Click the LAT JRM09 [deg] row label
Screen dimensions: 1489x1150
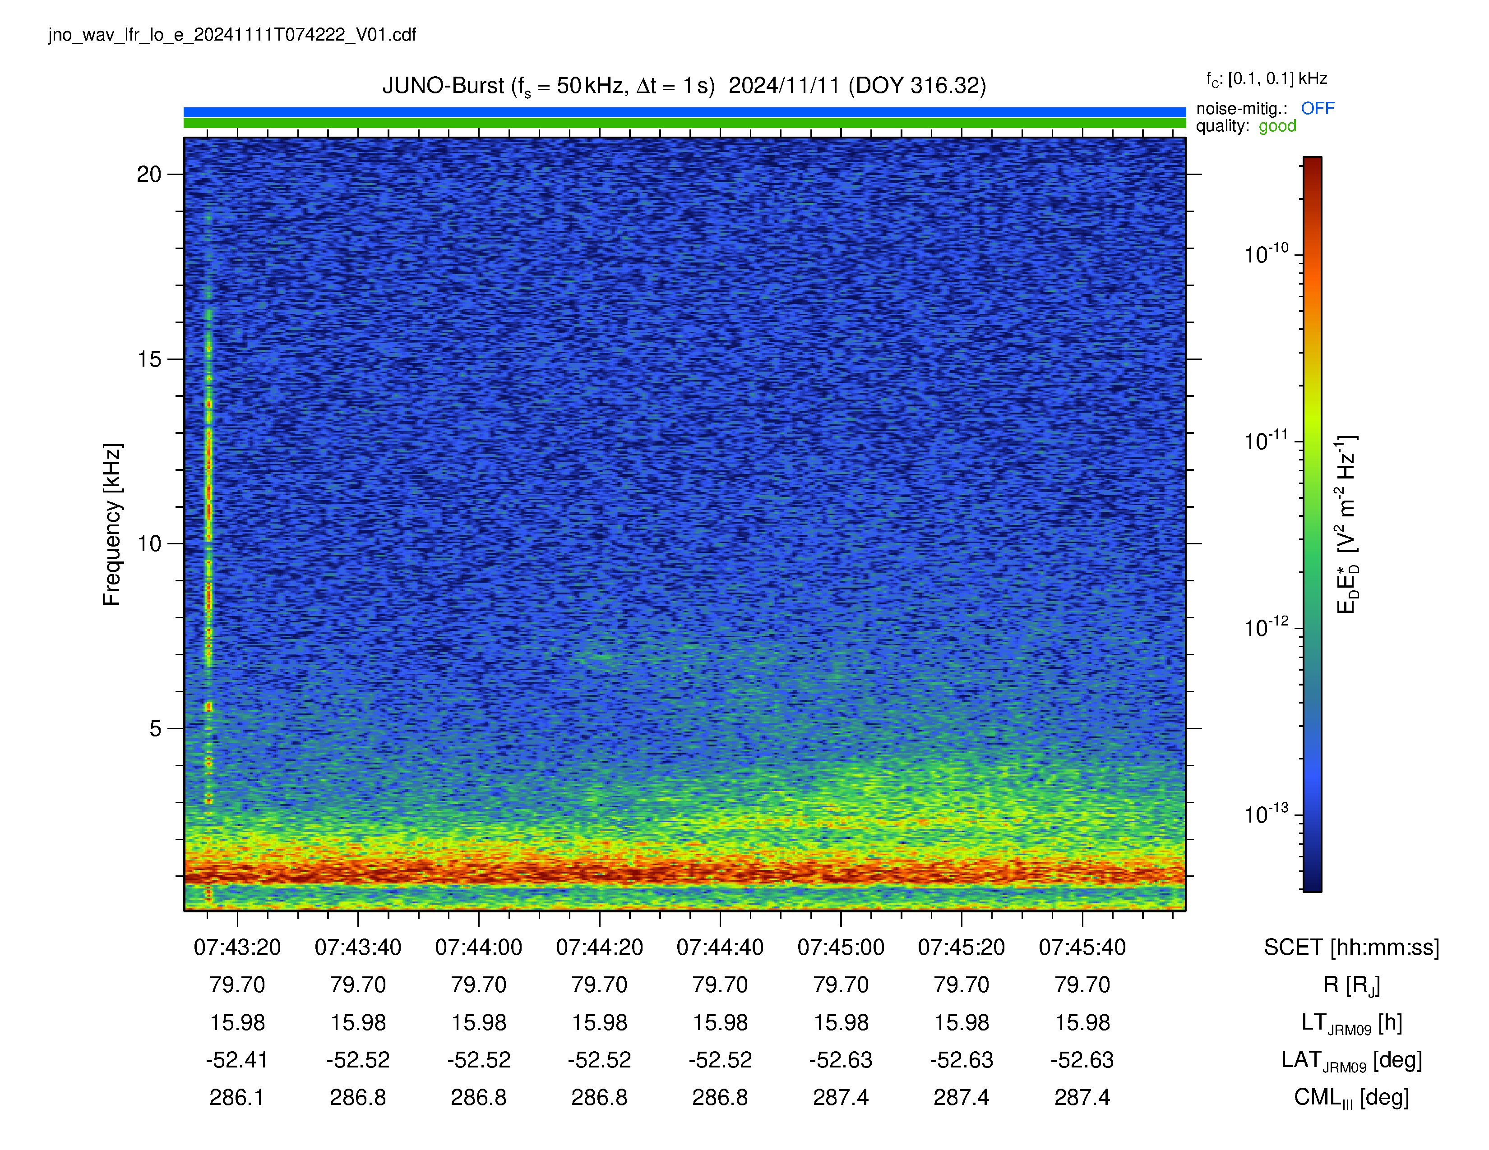pos(1351,1060)
